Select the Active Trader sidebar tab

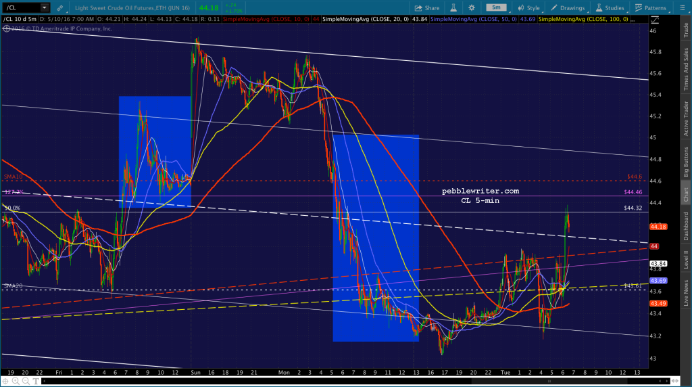pos(686,118)
